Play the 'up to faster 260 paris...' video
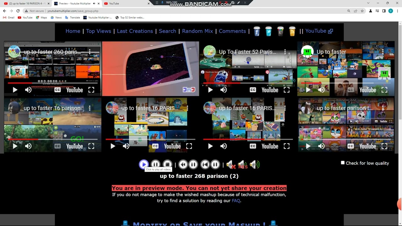402x226 pixels. (x=15, y=90)
